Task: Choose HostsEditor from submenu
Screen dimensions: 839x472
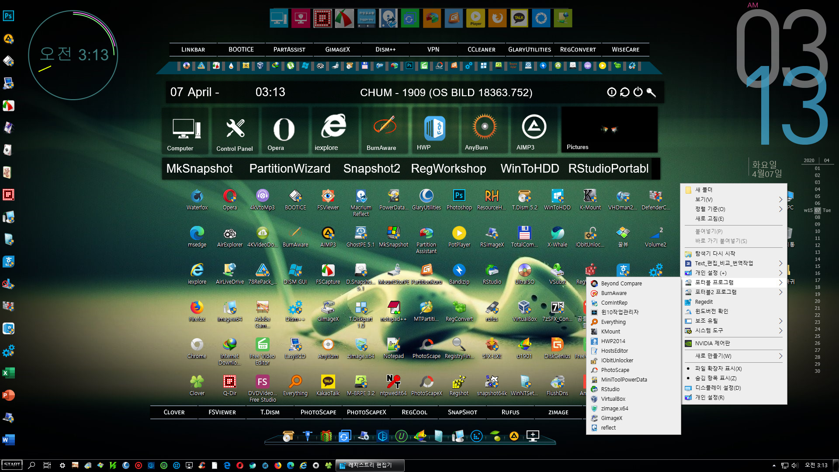Action: [x=633, y=351]
